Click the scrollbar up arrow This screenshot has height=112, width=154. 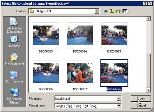click(x=148, y=19)
